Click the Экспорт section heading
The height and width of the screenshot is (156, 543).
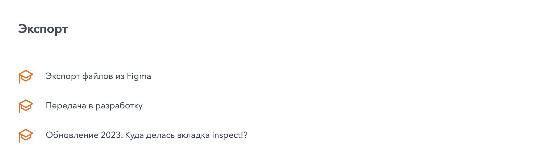(43, 29)
